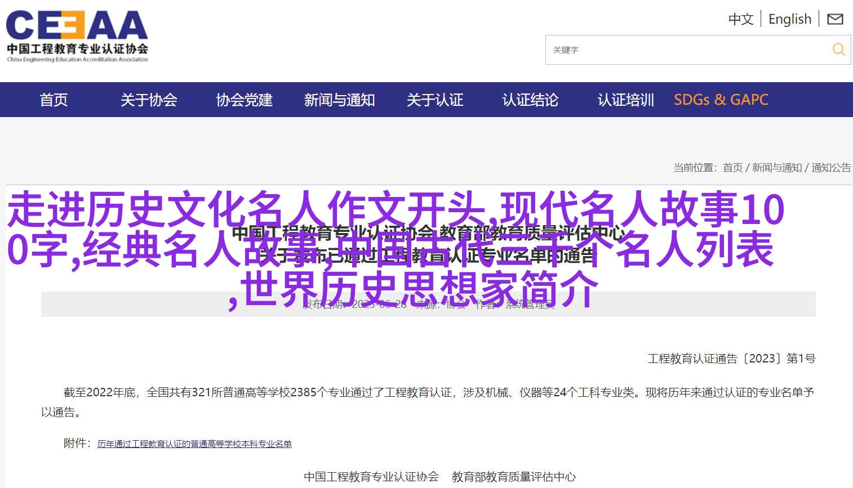Open attachment 历年通过工程教育认证的普通高等学校本科专业名单
This screenshot has height=488, width=853.
[x=194, y=444]
